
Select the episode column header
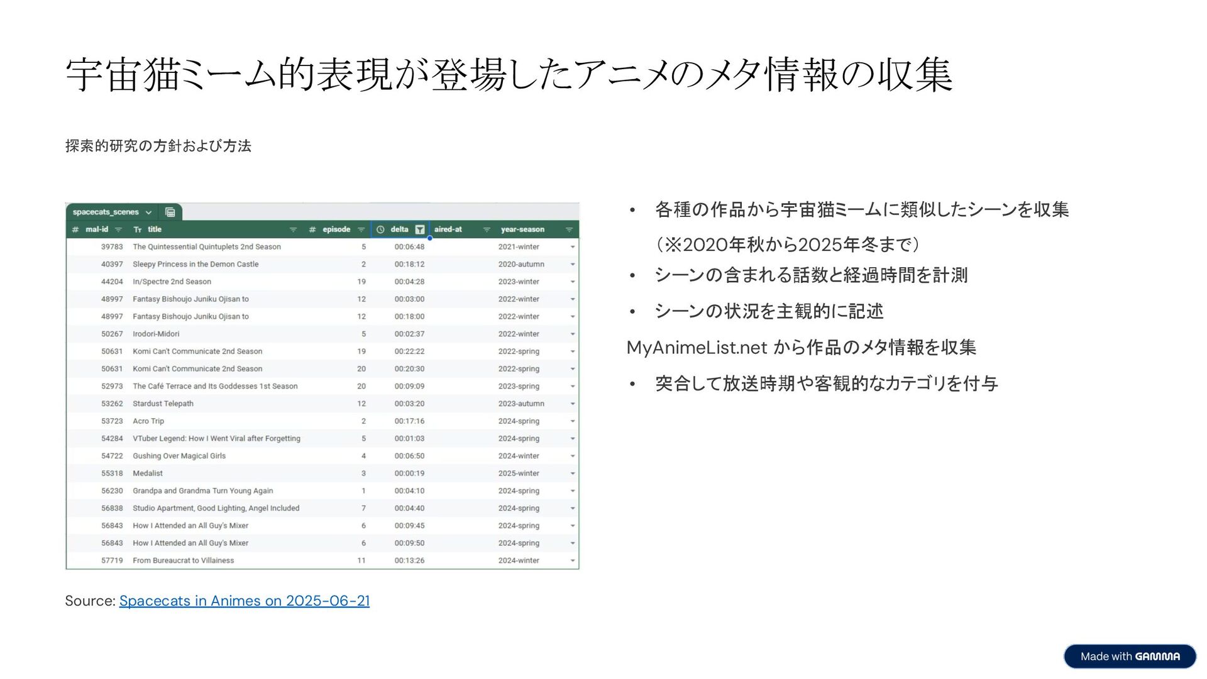point(336,229)
